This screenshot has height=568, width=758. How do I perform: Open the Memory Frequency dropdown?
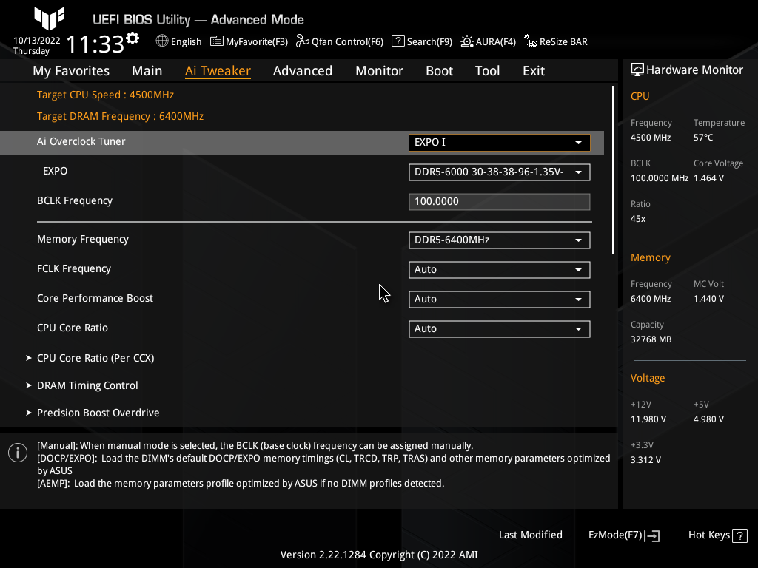coord(500,240)
